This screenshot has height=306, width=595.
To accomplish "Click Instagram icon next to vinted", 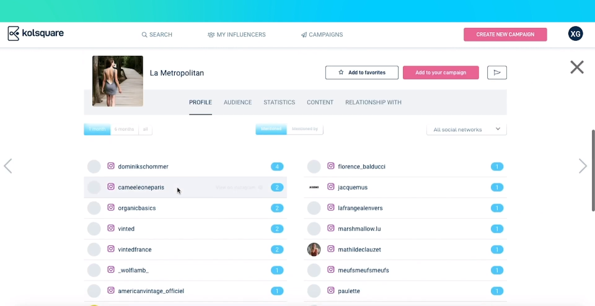I will 111,229.
